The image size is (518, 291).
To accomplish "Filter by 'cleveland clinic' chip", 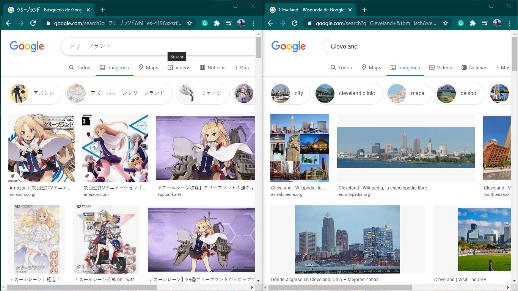I will click(348, 93).
